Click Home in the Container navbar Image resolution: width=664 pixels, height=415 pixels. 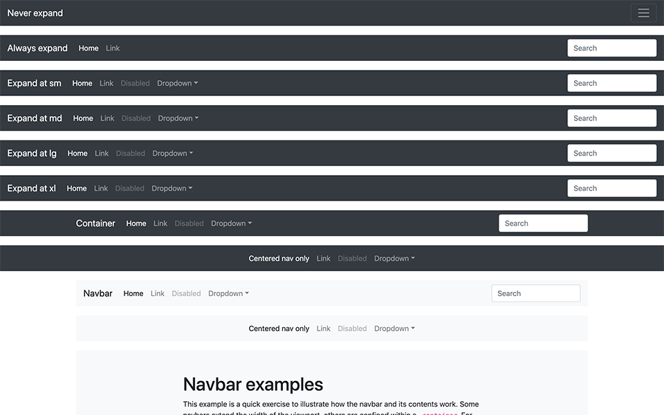(x=136, y=223)
